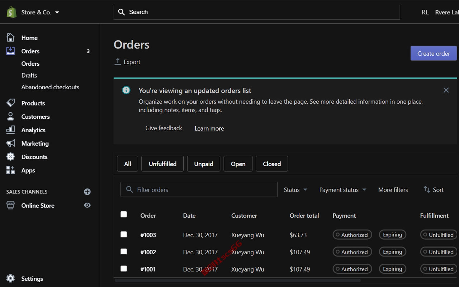The image size is (459, 287).
Task: Expand the Status filter dropdown
Action: [x=295, y=190]
